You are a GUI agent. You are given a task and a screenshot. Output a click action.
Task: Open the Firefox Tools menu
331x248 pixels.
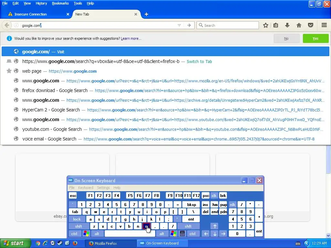[x=78, y=3]
